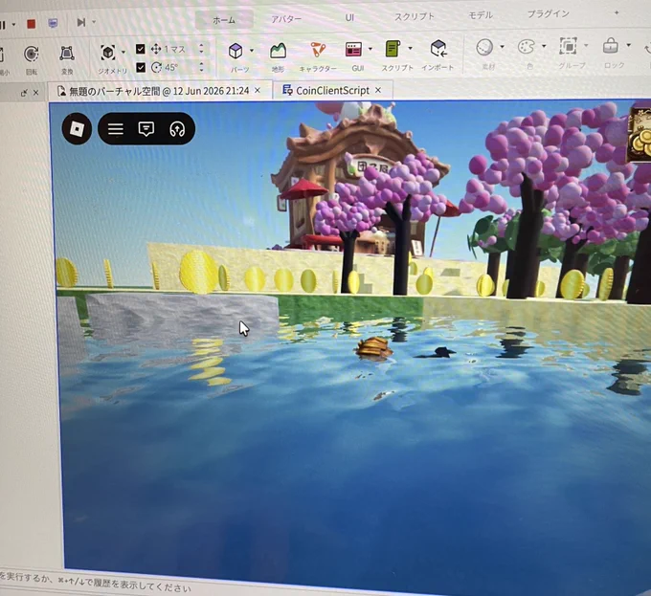
Task: Stop the playtest with the red square button
Action: click(x=32, y=24)
